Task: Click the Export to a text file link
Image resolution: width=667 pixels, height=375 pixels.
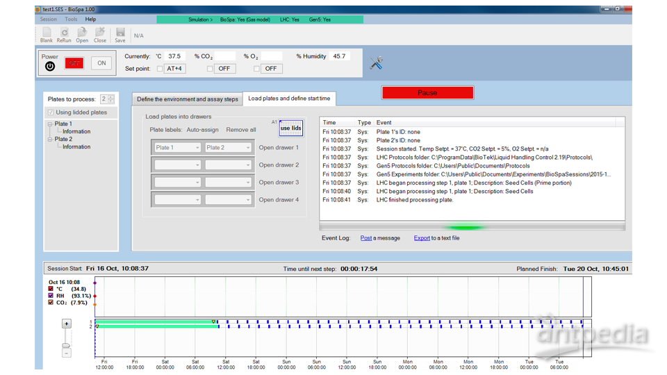Action: click(422, 238)
